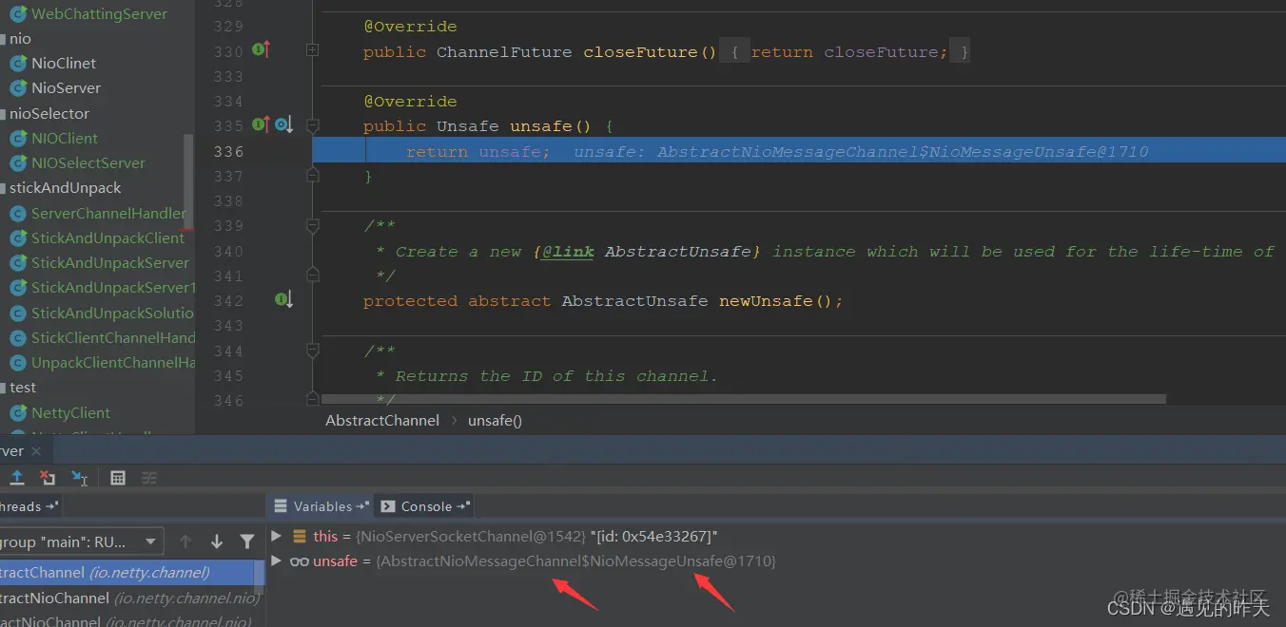Open the StickAndUnpackServer class
The image size is (1286, 627).
coord(110,263)
